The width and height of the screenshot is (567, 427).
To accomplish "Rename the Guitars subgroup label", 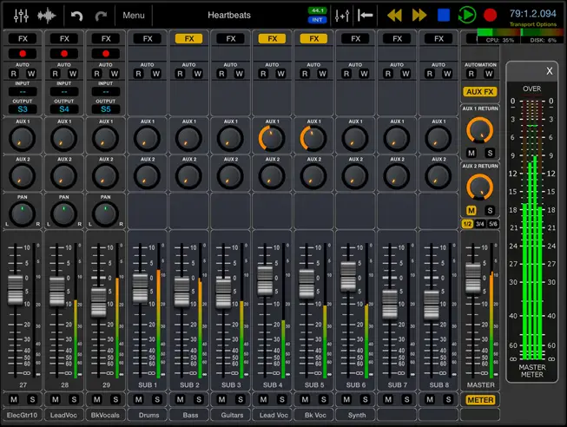I will click(232, 415).
